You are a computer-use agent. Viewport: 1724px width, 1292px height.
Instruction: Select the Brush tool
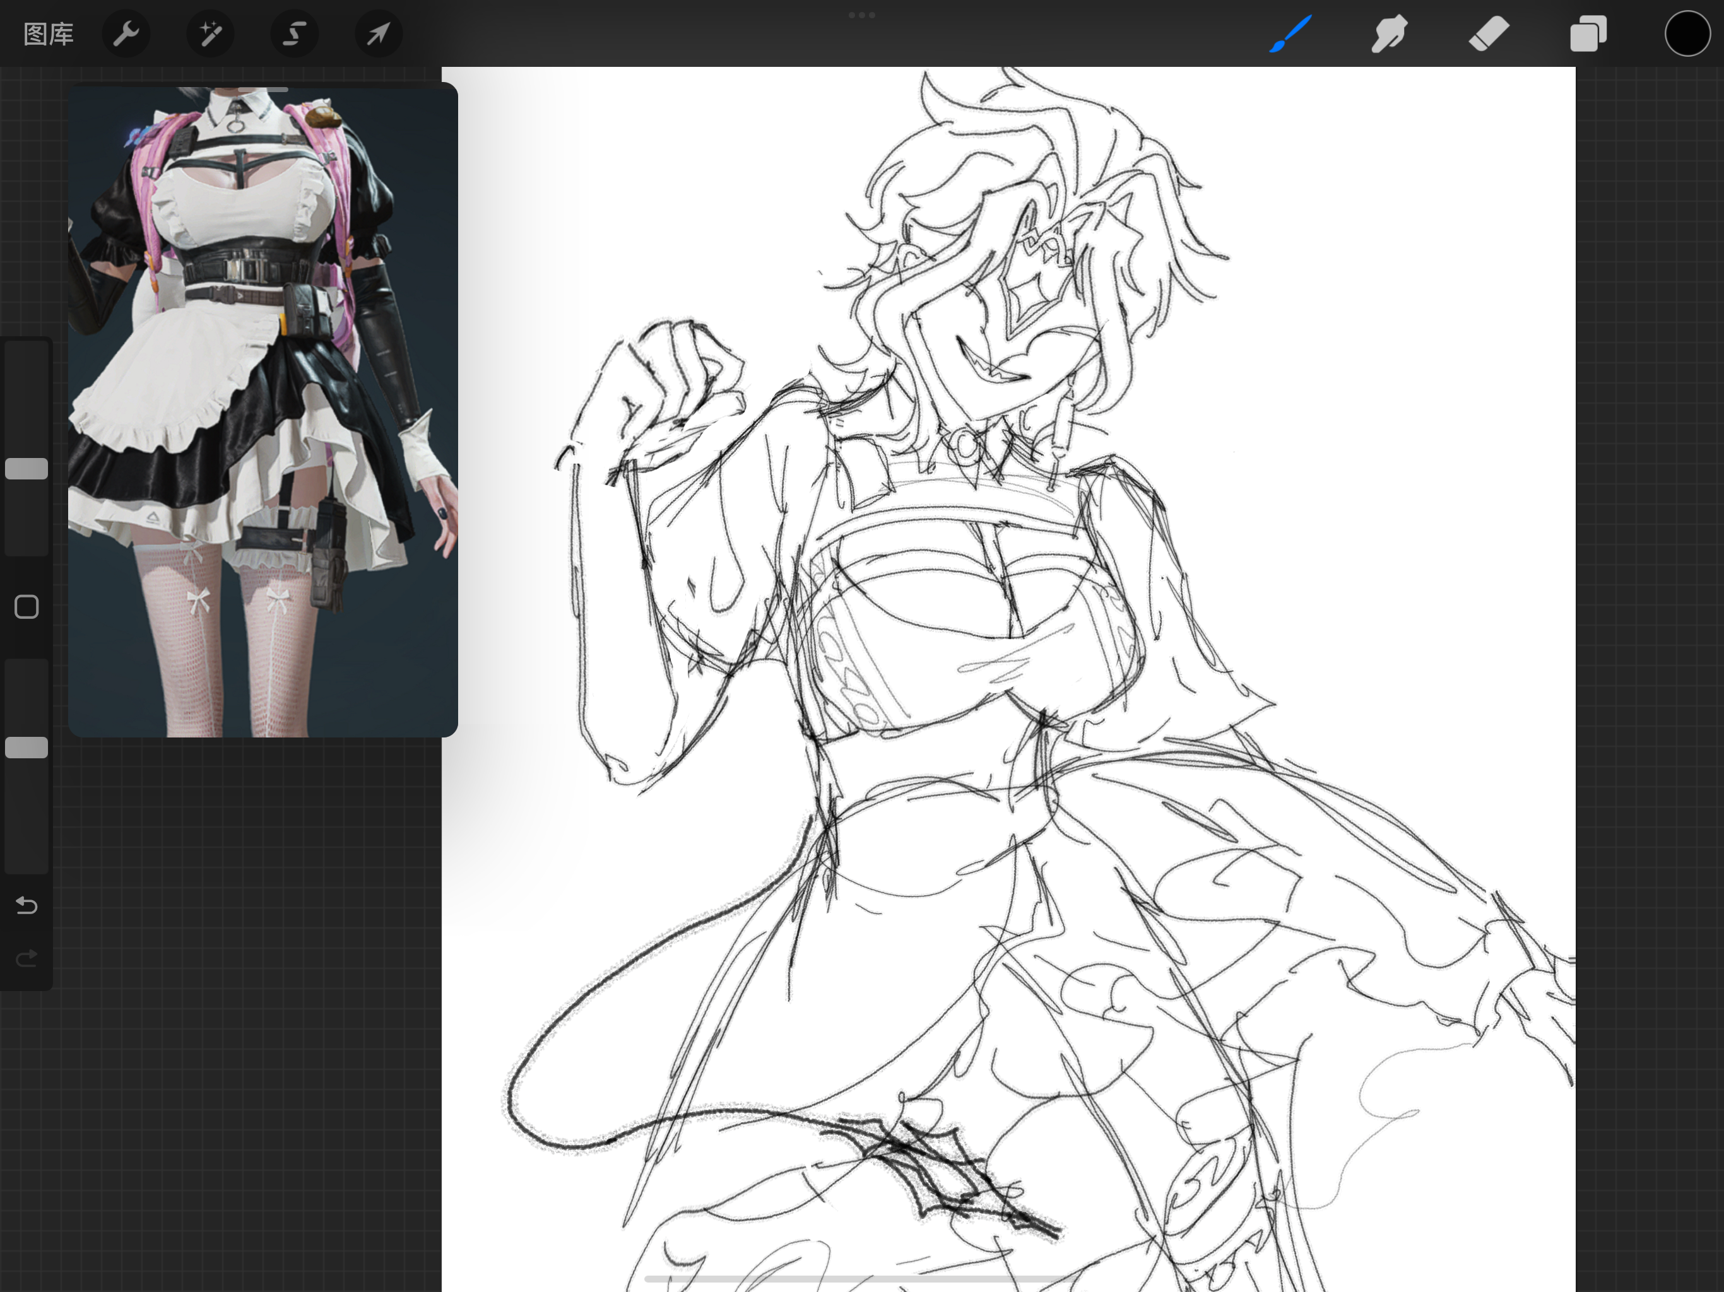point(1290,33)
